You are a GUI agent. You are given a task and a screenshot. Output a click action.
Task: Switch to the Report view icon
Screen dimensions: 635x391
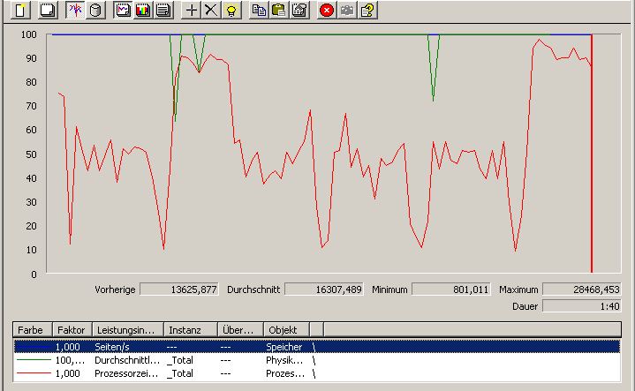(163, 10)
